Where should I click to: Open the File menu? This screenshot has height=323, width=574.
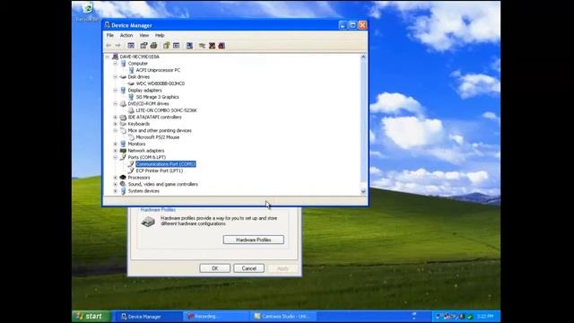[109, 35]
